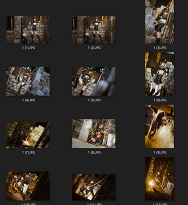Click the file name 1 (3).JPG
The width and height of the screenshot is (188, 205).
160,47
